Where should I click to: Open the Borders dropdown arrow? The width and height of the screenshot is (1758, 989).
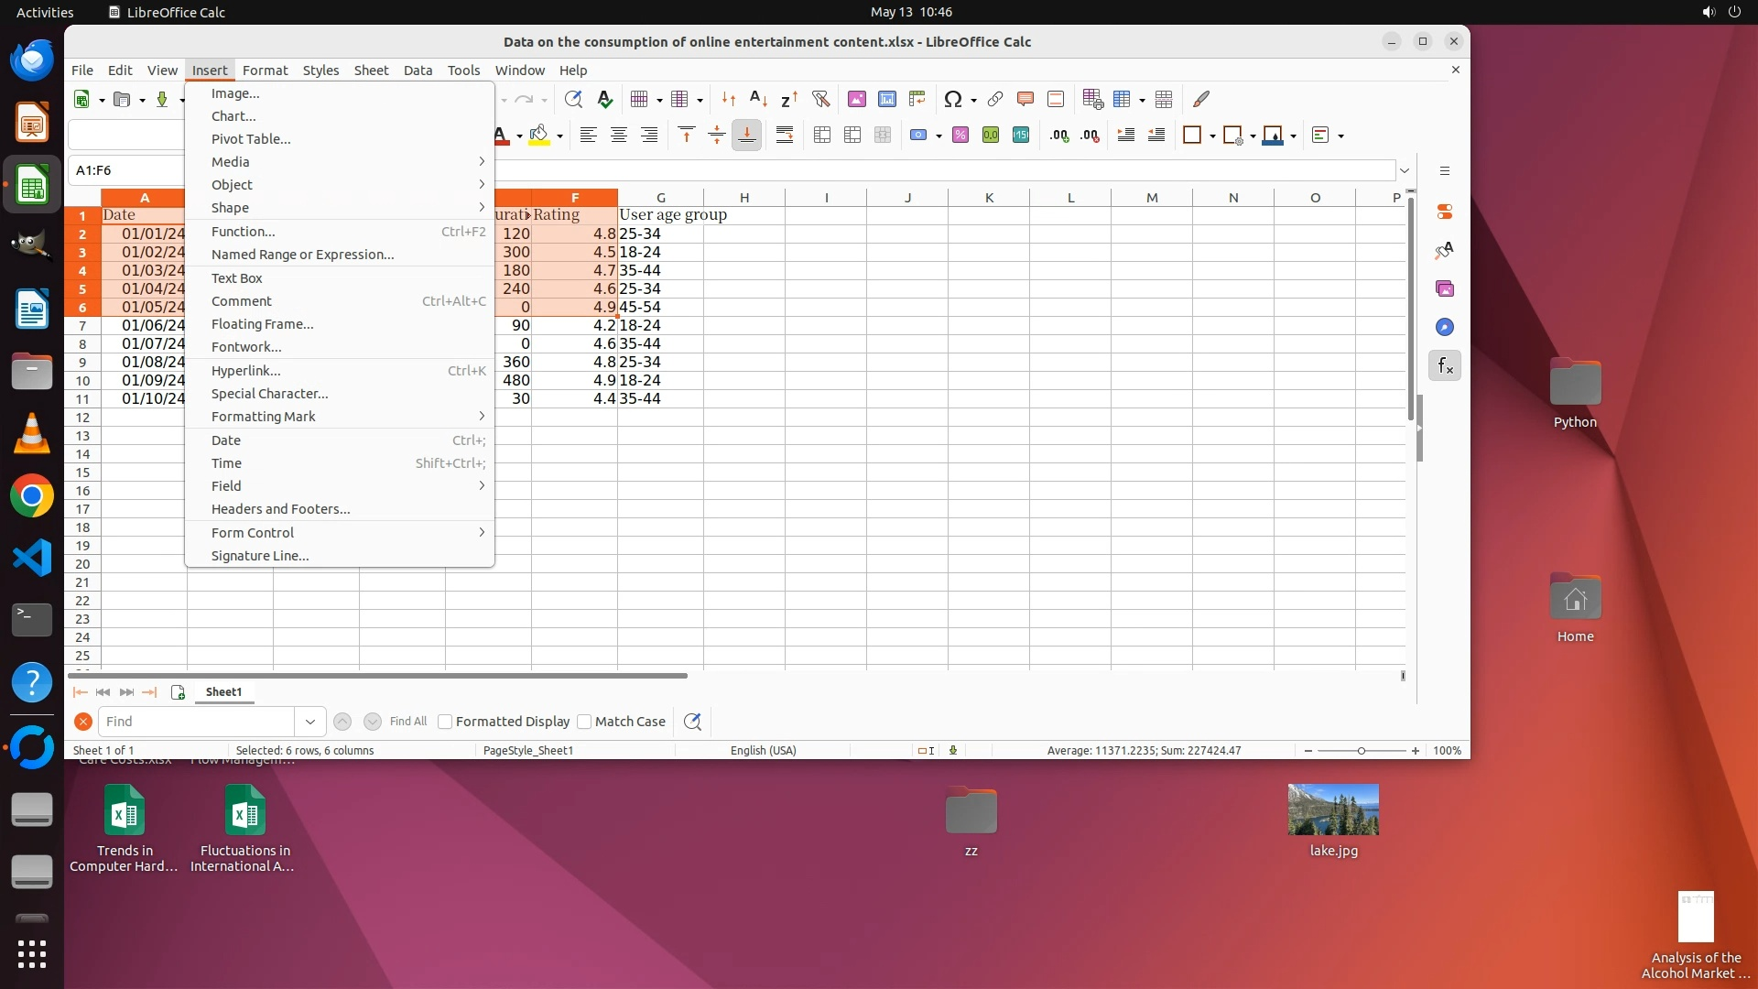coord(1212,136)
